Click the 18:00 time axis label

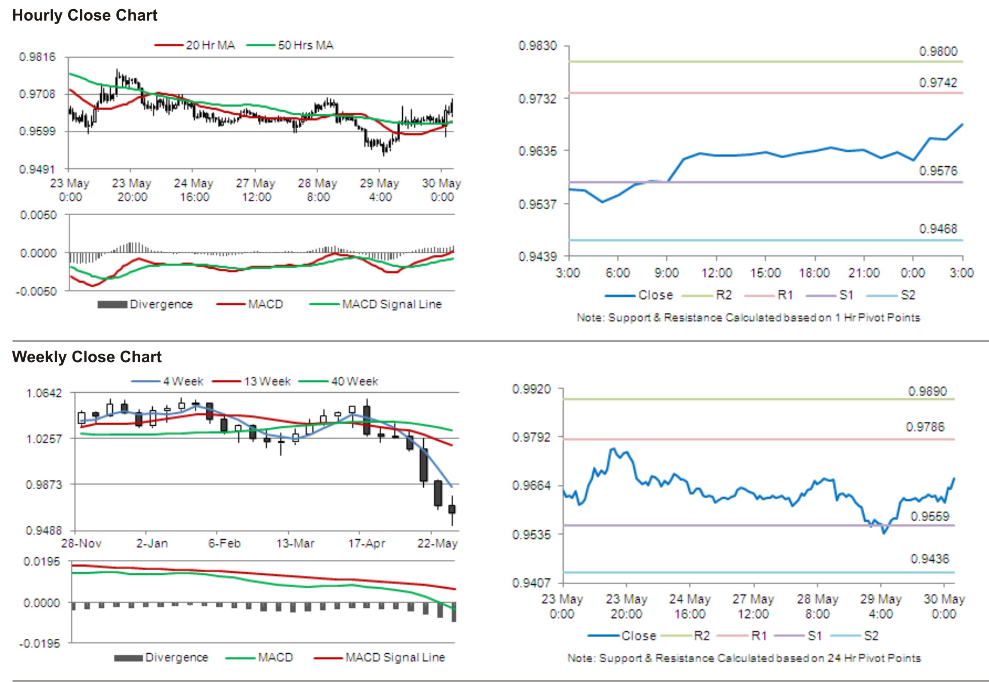click(814, 273)
